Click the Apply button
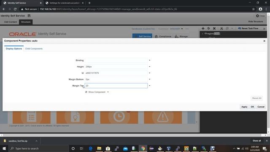 point(244,107)
